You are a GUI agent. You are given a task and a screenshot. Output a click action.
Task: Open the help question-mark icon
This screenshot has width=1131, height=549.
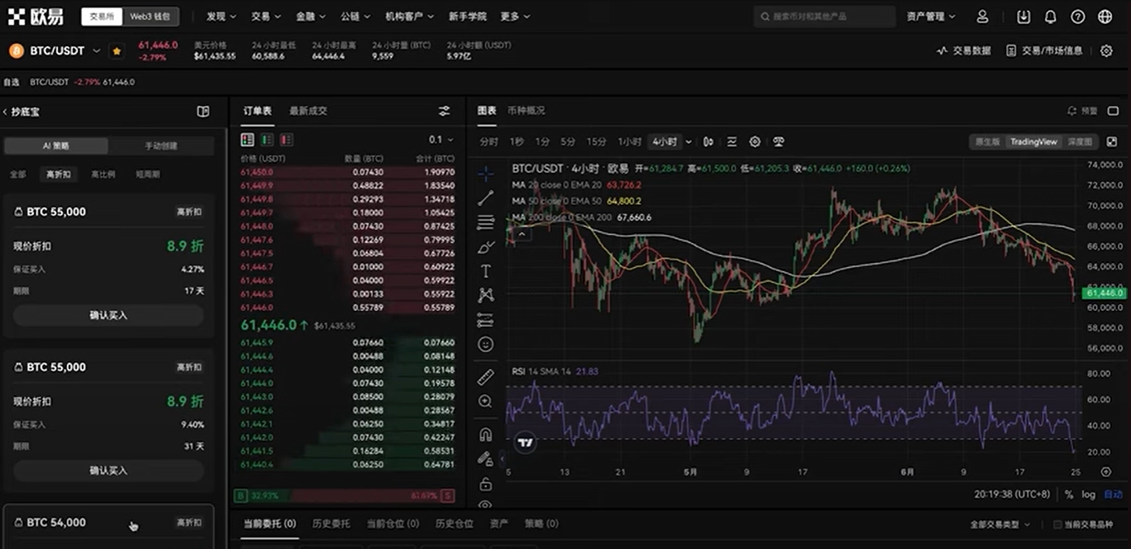[x=1078, y=17]
